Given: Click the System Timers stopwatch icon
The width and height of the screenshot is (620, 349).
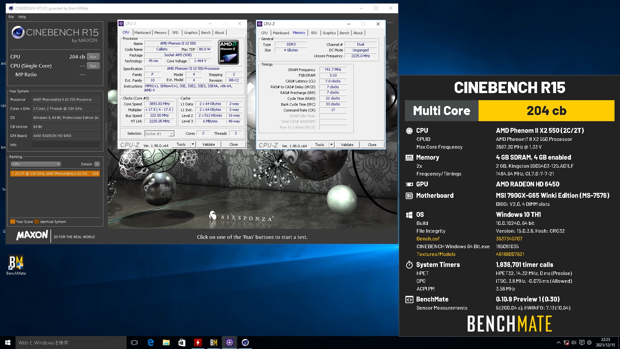Looking at the screenshot, I should (409, 265).
